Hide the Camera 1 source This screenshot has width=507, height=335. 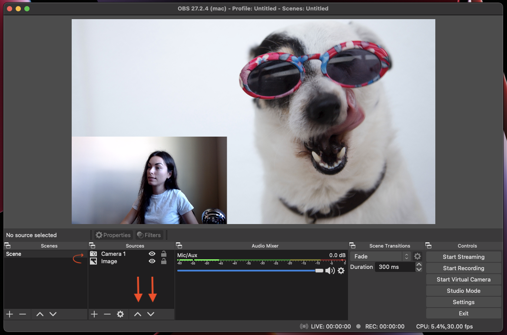pos(152,254)
